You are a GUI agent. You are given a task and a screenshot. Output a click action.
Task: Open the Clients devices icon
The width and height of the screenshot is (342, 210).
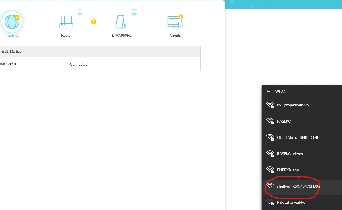click(175, 22)
